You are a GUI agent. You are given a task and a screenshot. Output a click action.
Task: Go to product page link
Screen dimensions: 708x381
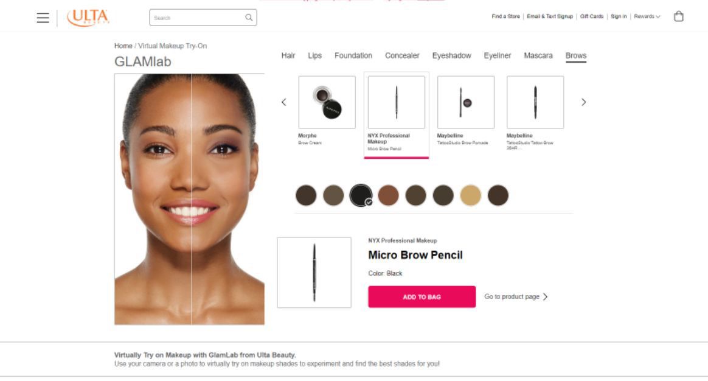pyautogui.click(x=516, y=296)
